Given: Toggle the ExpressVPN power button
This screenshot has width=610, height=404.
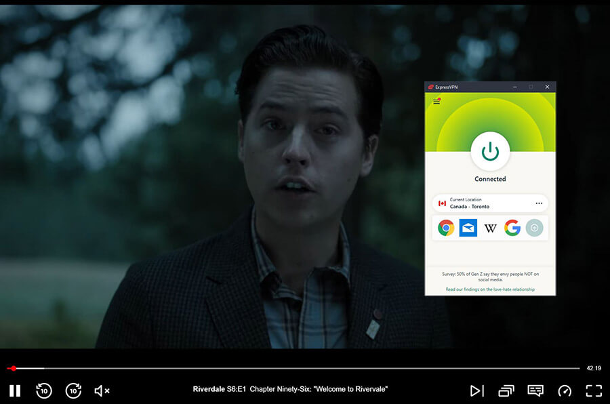Looking at the screenshot, I should pyautogui.click(x=490, y=151).
